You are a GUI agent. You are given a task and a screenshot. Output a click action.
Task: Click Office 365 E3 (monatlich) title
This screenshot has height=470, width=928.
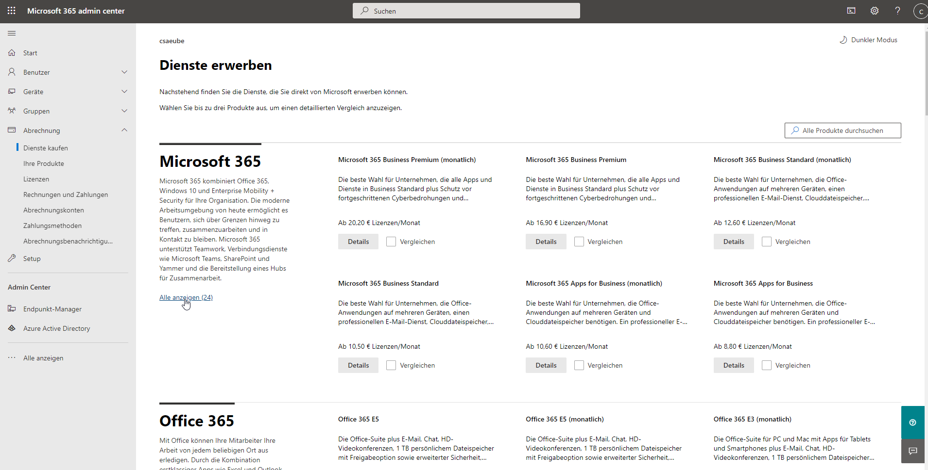753,419
